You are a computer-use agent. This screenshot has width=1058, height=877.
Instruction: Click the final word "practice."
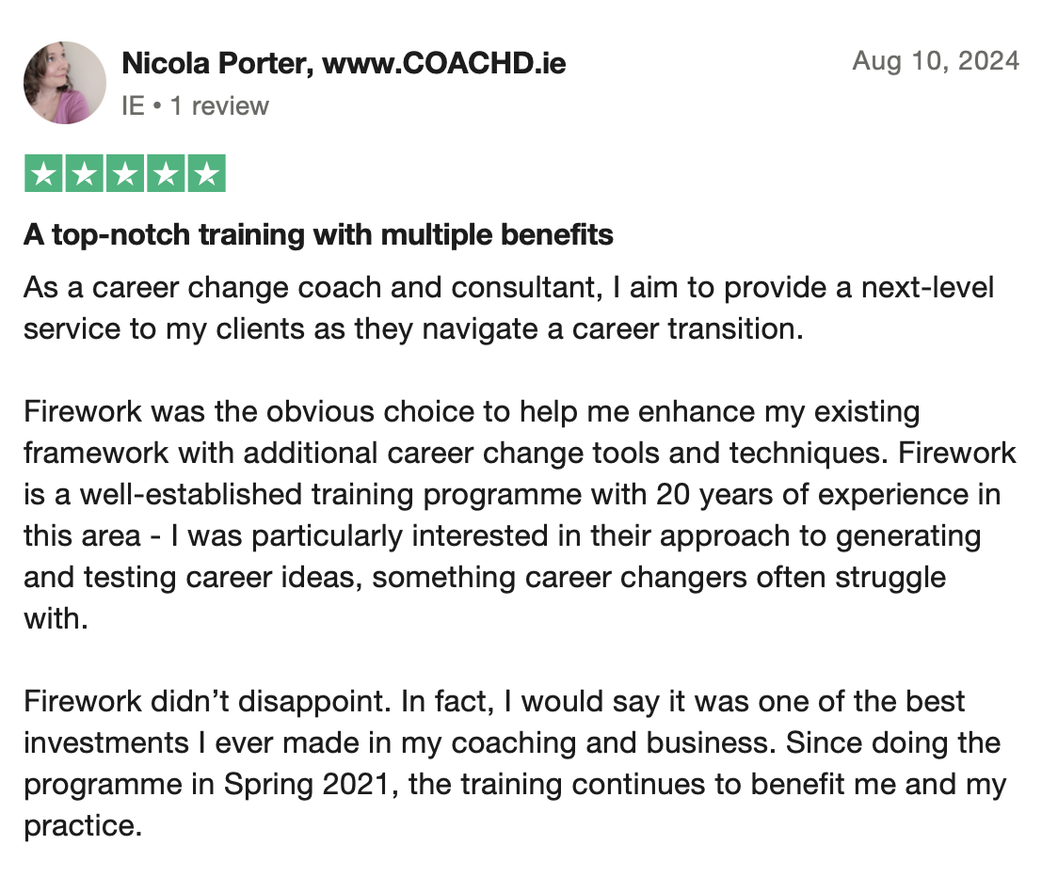pos(82,825)
